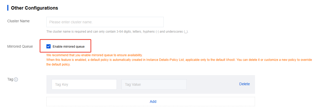This screenshot has width=316, height=108.
Task: Click the 'Cluster Name' field label
Action: pyautogui.click(x=18, y=21)
